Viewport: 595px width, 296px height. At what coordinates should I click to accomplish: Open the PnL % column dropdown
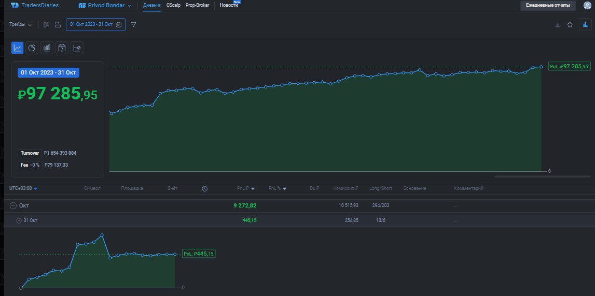point(278,188)
